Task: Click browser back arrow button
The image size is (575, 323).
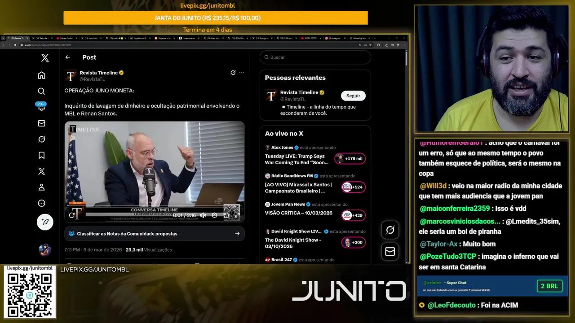Action: click(3, 45)
